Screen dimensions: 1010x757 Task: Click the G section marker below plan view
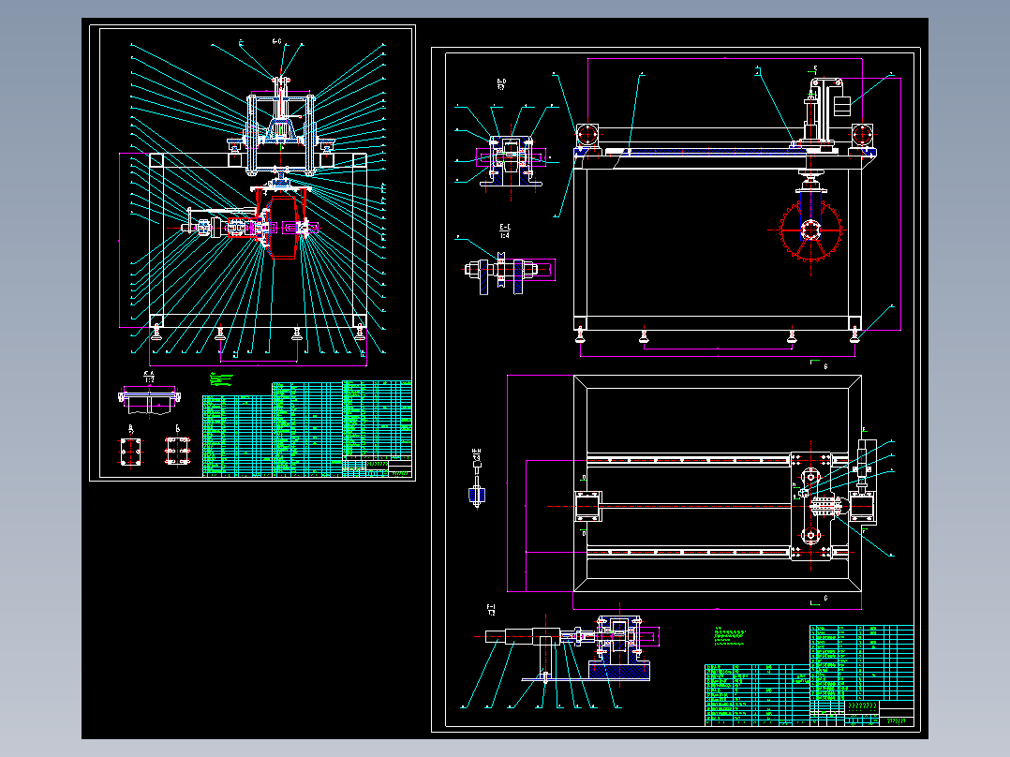(x=819, y=600)
